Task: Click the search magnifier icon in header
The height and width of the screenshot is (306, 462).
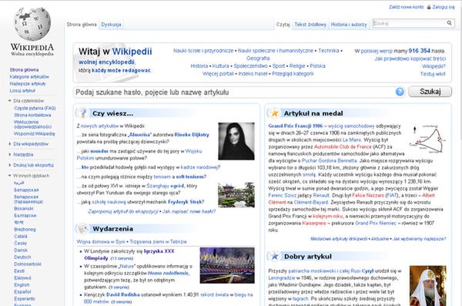Action: [449, 23]
